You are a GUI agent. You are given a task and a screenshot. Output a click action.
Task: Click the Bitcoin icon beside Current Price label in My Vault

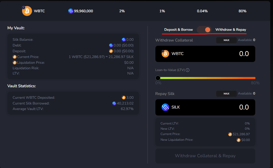[x=15, y=57]
